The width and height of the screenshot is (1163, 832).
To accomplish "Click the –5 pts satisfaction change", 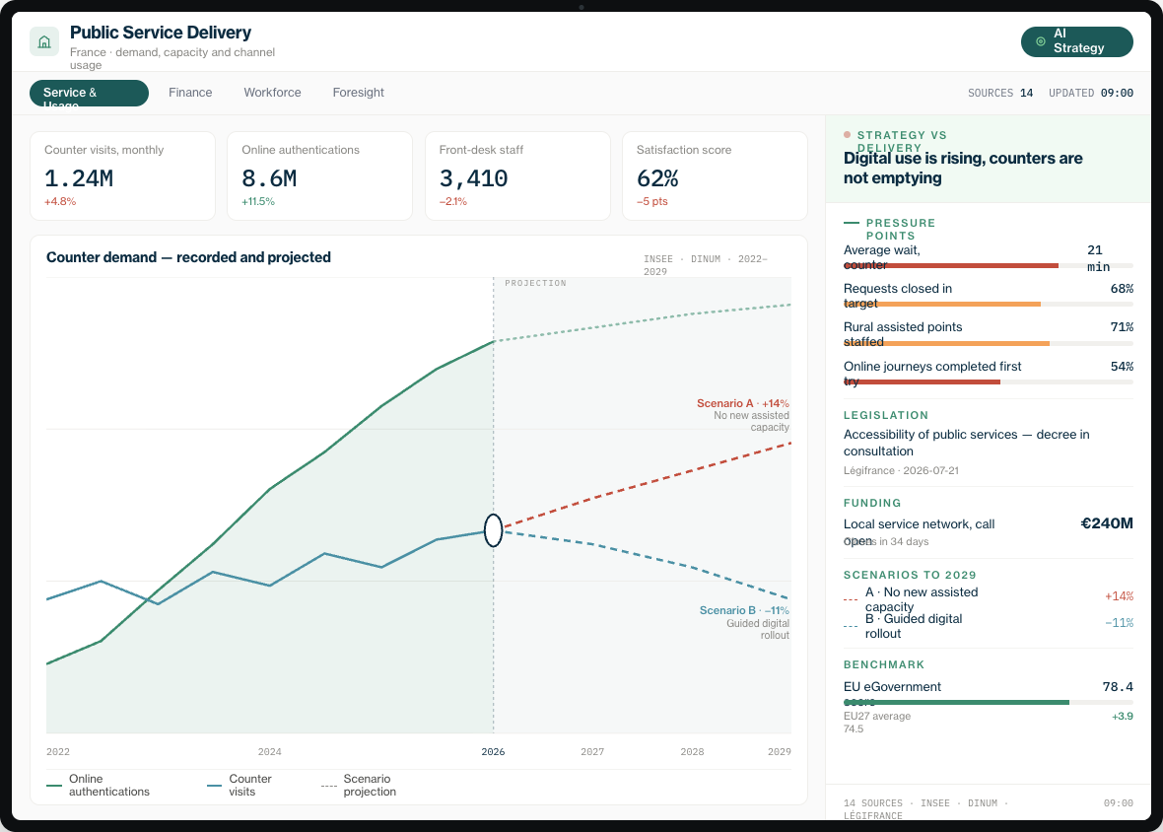I will tap(651, 202).
